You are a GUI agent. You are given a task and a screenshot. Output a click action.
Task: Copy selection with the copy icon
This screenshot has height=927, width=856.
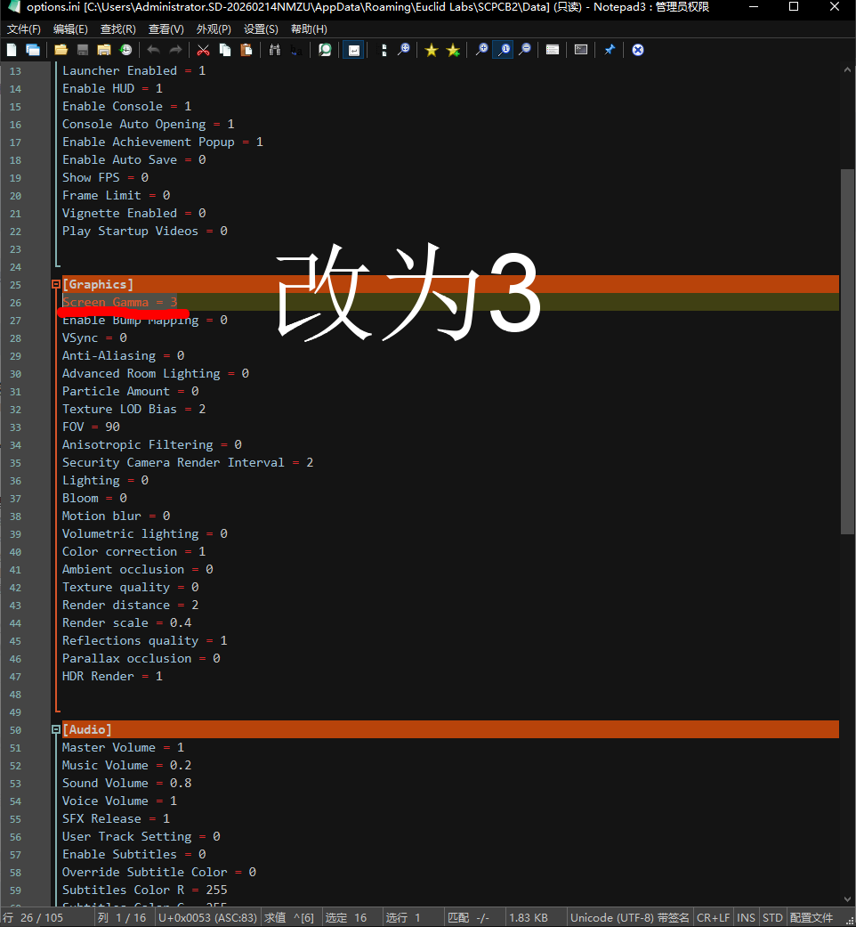[x=225, y=50]
